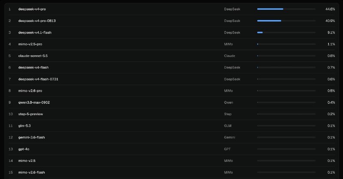Click the qwen3.8-max-0902 model name
343x179 pixels.
pyautogui.click(x=34, y=102)
